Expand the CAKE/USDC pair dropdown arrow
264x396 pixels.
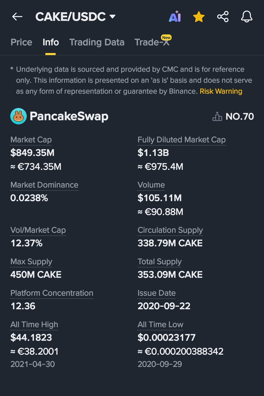[x=112, y=16]
